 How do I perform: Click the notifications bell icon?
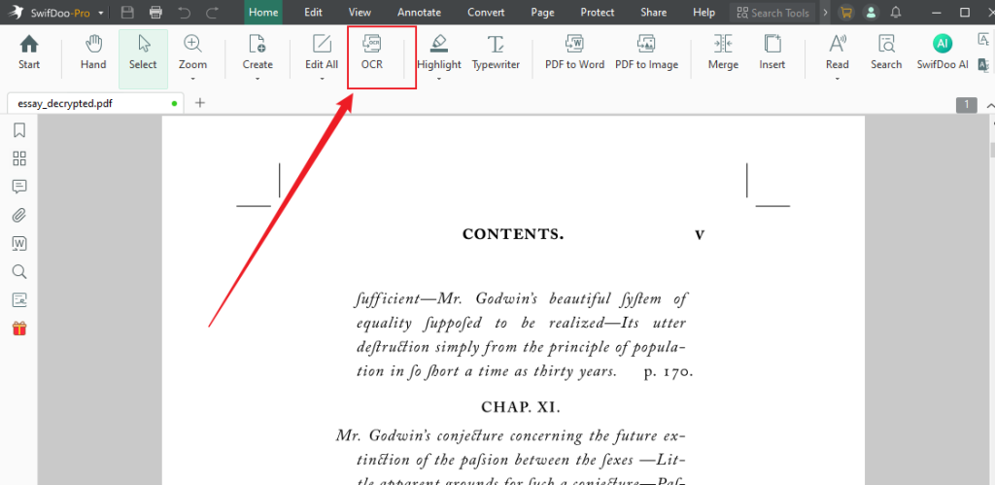(x=896, y=12)
